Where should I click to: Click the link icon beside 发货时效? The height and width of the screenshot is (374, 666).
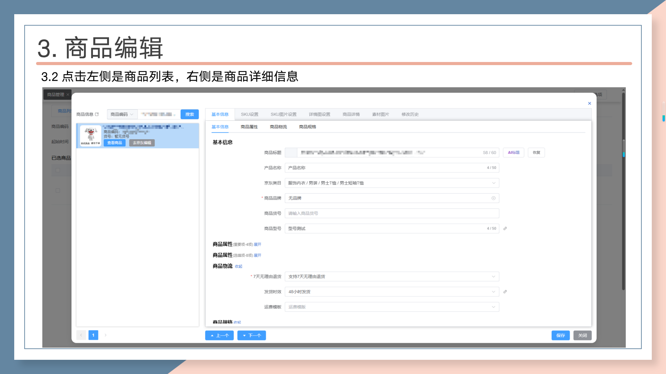[505, 292]
